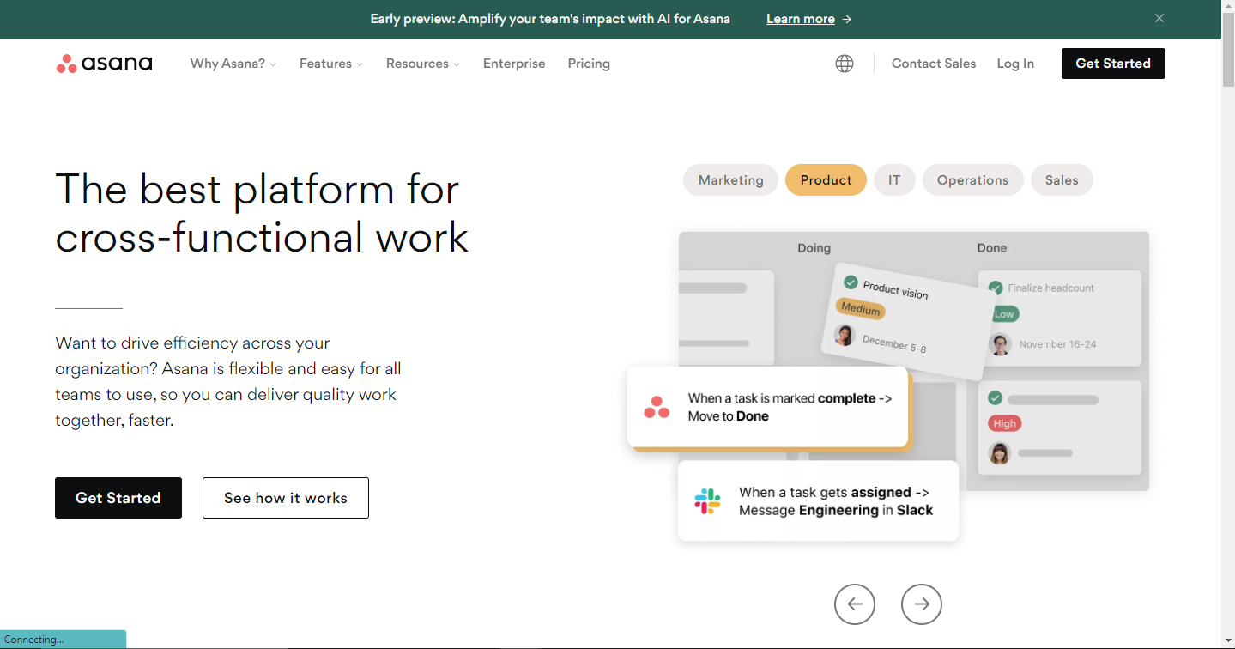Click the Contact Sales link
Viewport: 1235px width, 649px height.
coord(934,64)
